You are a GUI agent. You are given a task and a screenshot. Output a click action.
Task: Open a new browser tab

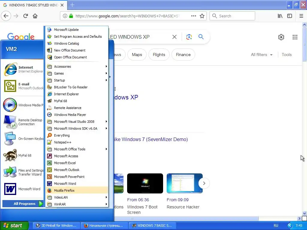point(72,5)
